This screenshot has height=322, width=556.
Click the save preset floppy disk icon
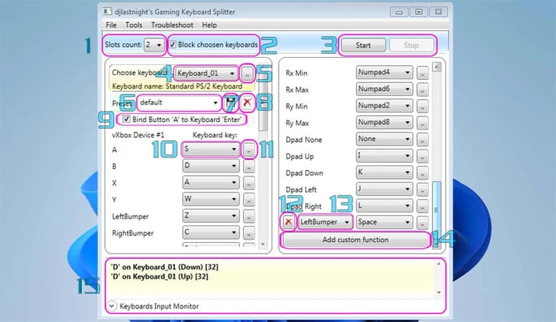(230, 103)
